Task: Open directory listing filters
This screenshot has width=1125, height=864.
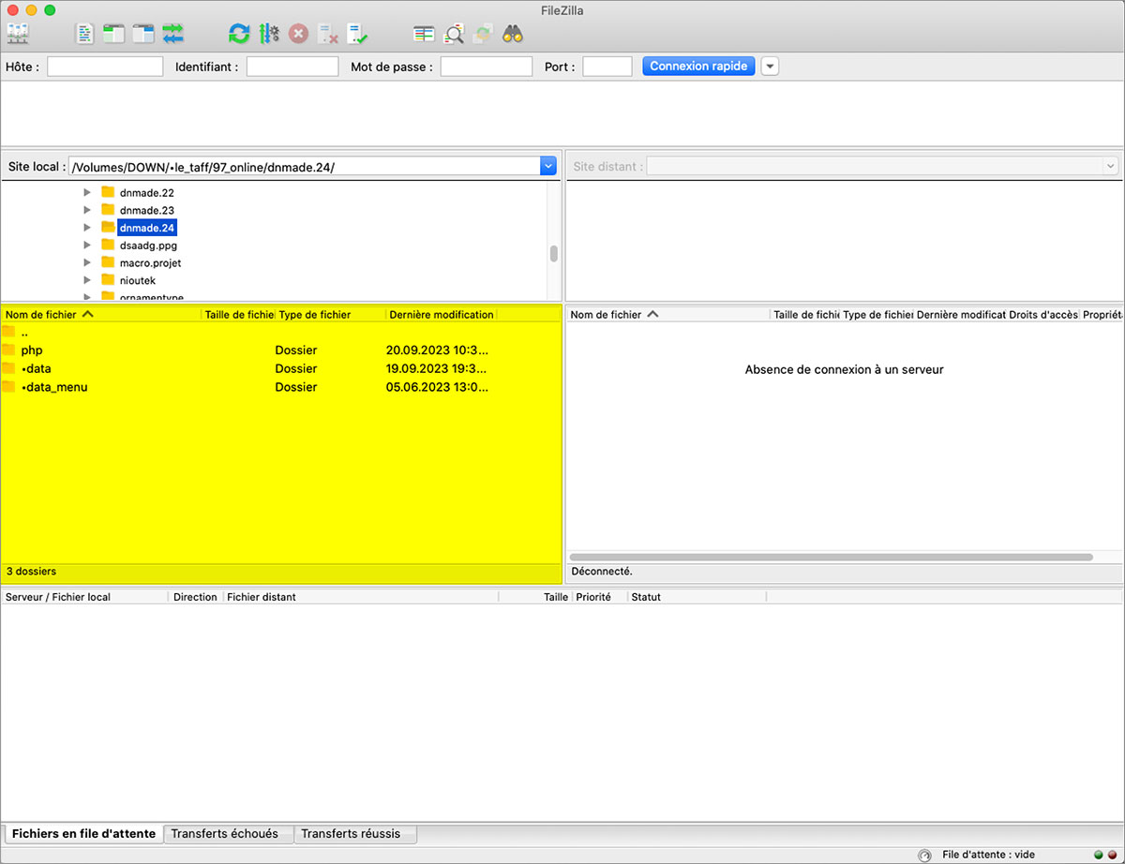Action: [x=424, y=35]
